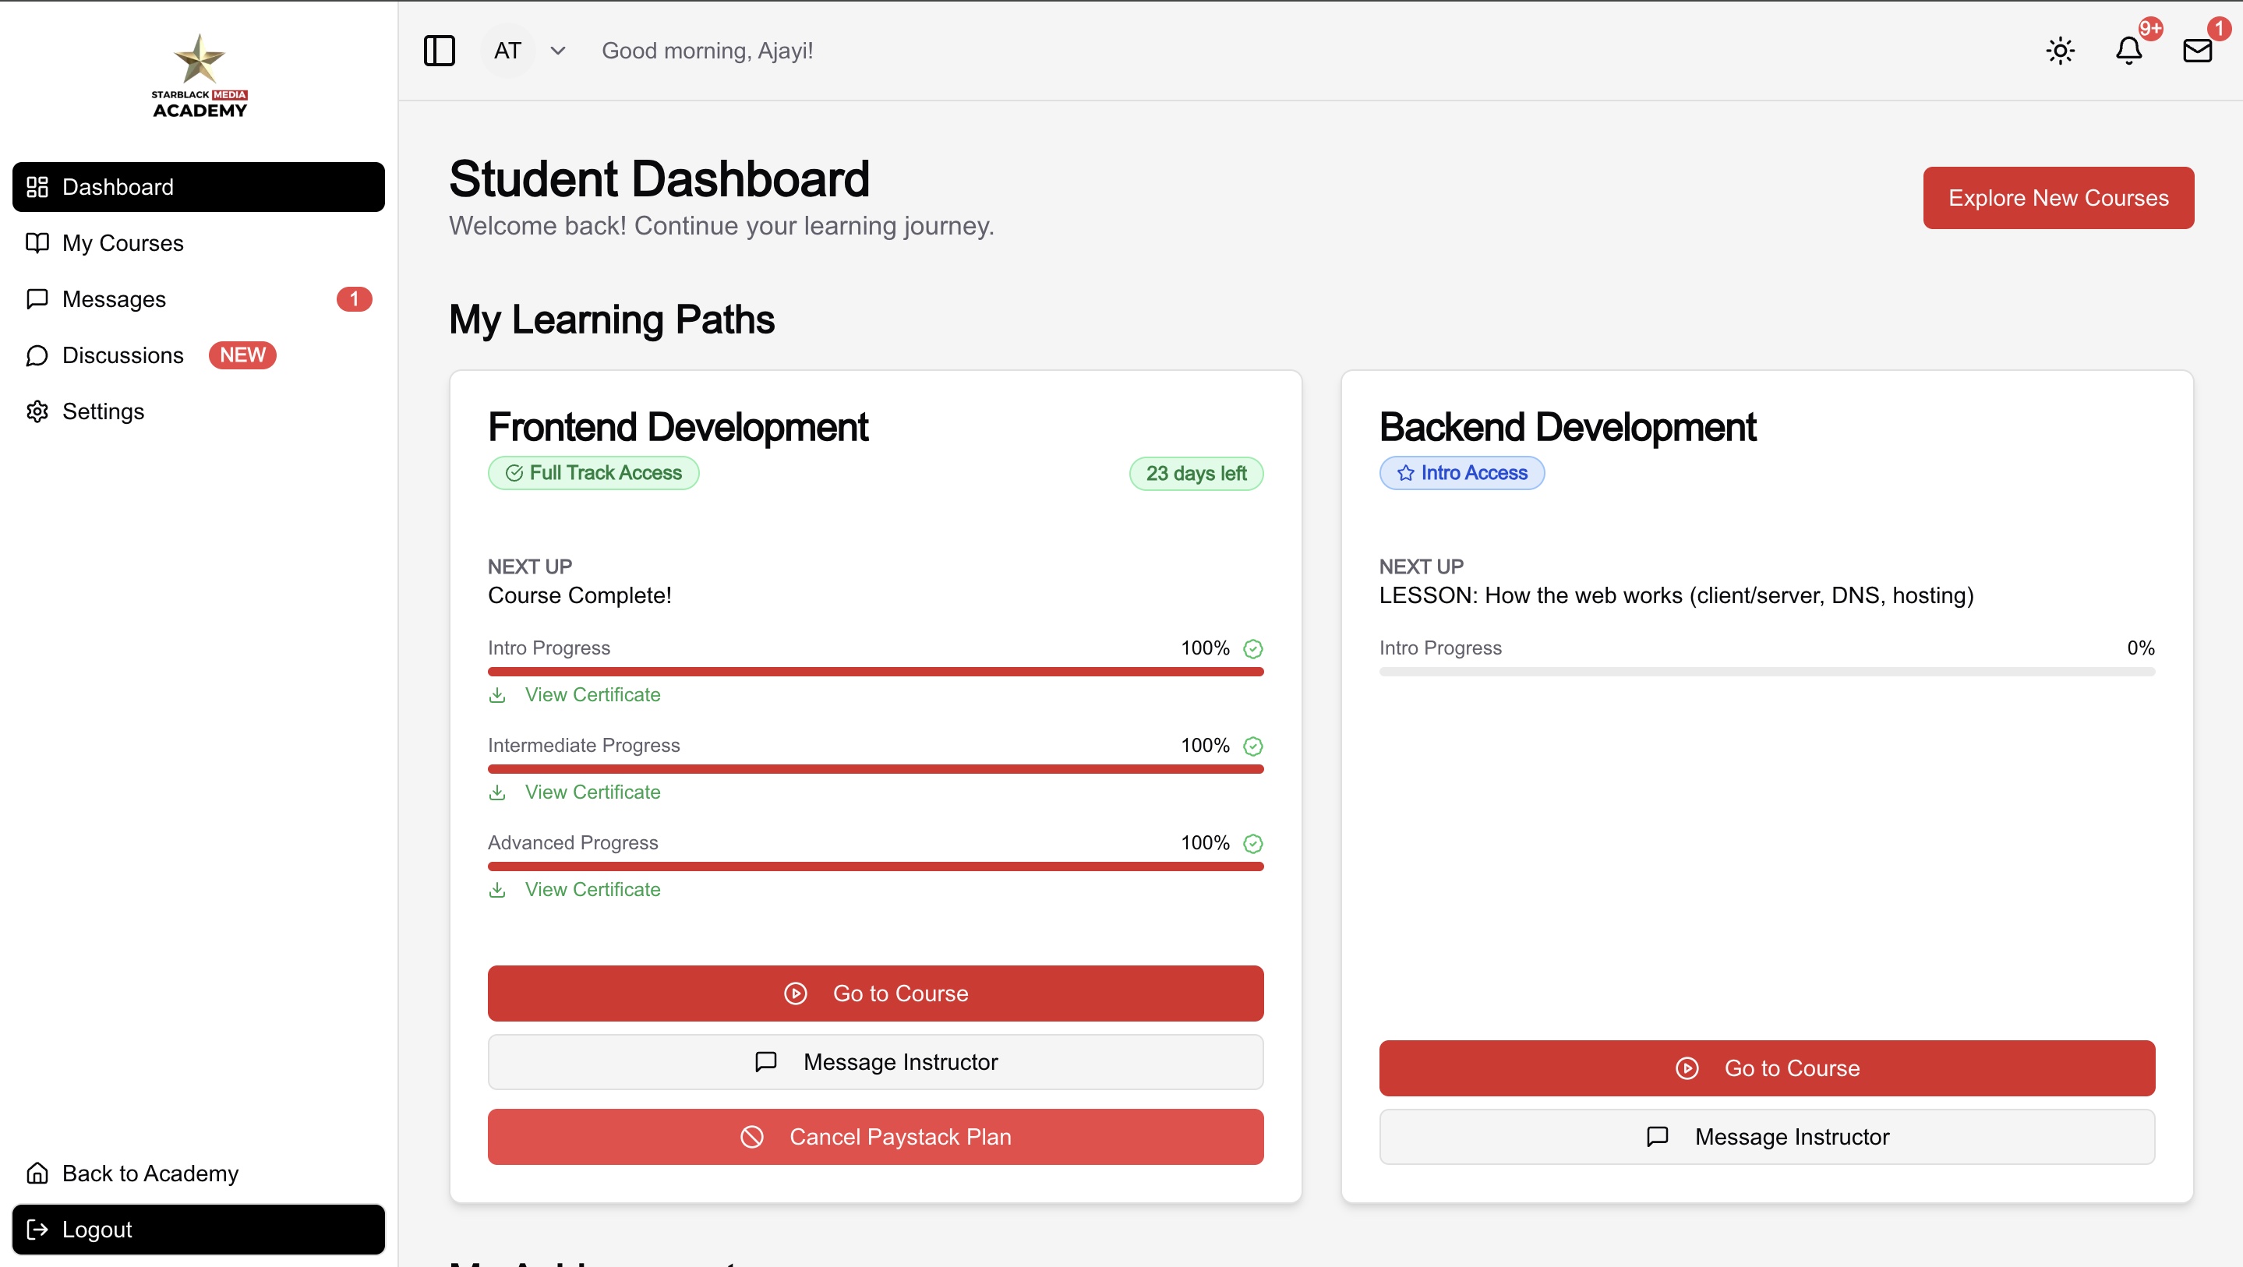Screen dimensions: 2243x1267
Task: Click the Starblack Media Academy logo
Action: pyautogui.click(x=199, y=74)
